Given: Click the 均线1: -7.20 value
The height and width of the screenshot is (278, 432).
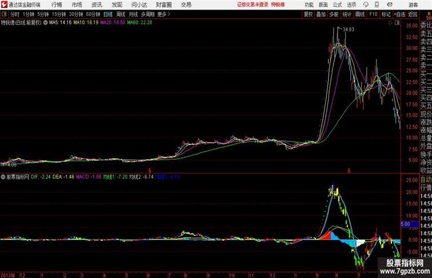Looking at the screenshot, I should 115,177.
